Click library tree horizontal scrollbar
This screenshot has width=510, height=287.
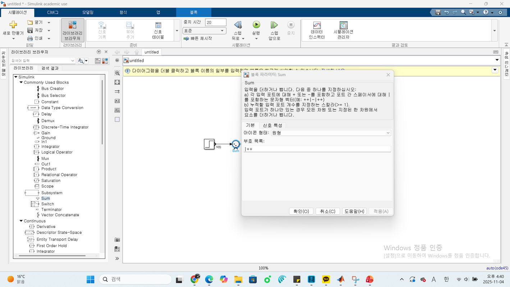52,256
